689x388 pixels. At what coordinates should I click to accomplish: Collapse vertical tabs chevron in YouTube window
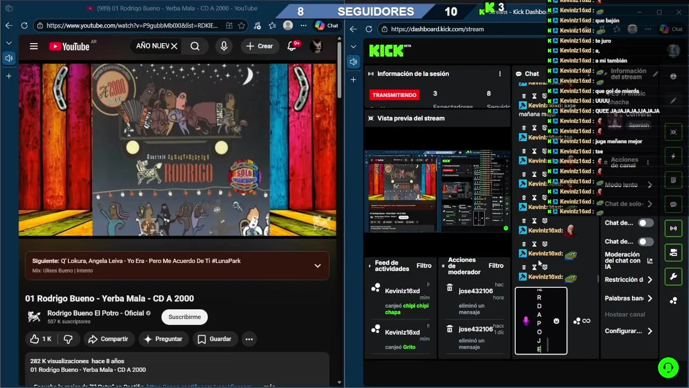tap(9, 43)
